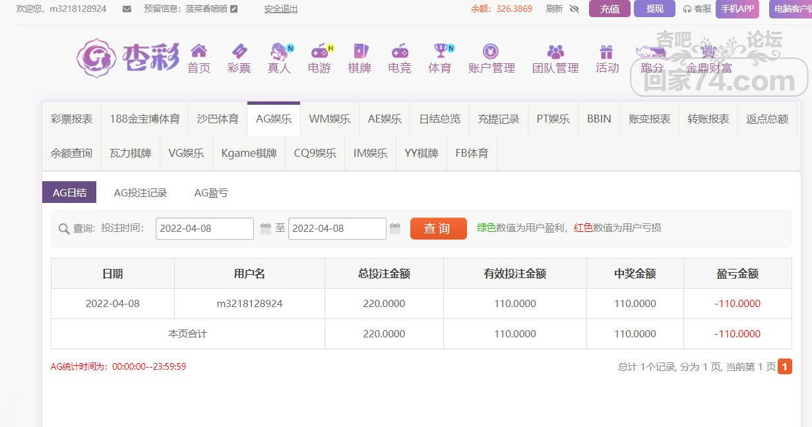Select the AG投注记录 sub-tab

tap(141, 193)
